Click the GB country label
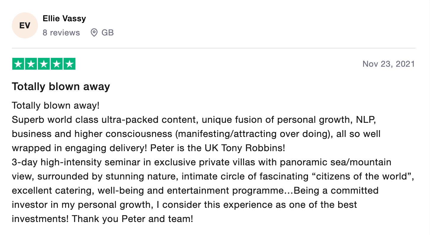Viewport: 430px width, 235px height. (107, 32)
